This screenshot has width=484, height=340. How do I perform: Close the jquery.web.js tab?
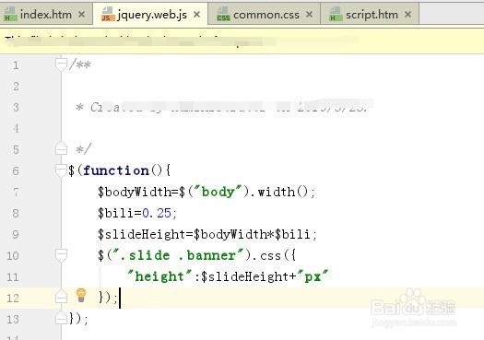click(x=196, y=14)
